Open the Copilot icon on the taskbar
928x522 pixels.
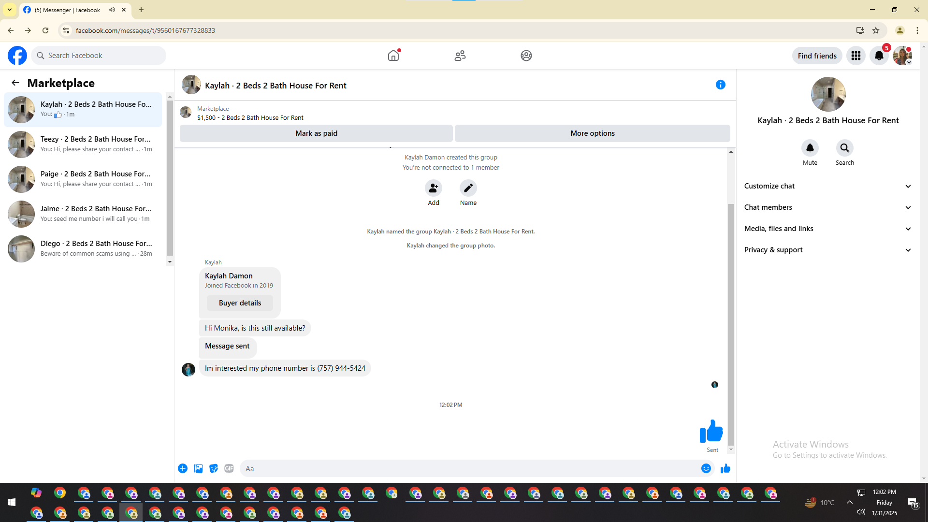tap(36, 493)
